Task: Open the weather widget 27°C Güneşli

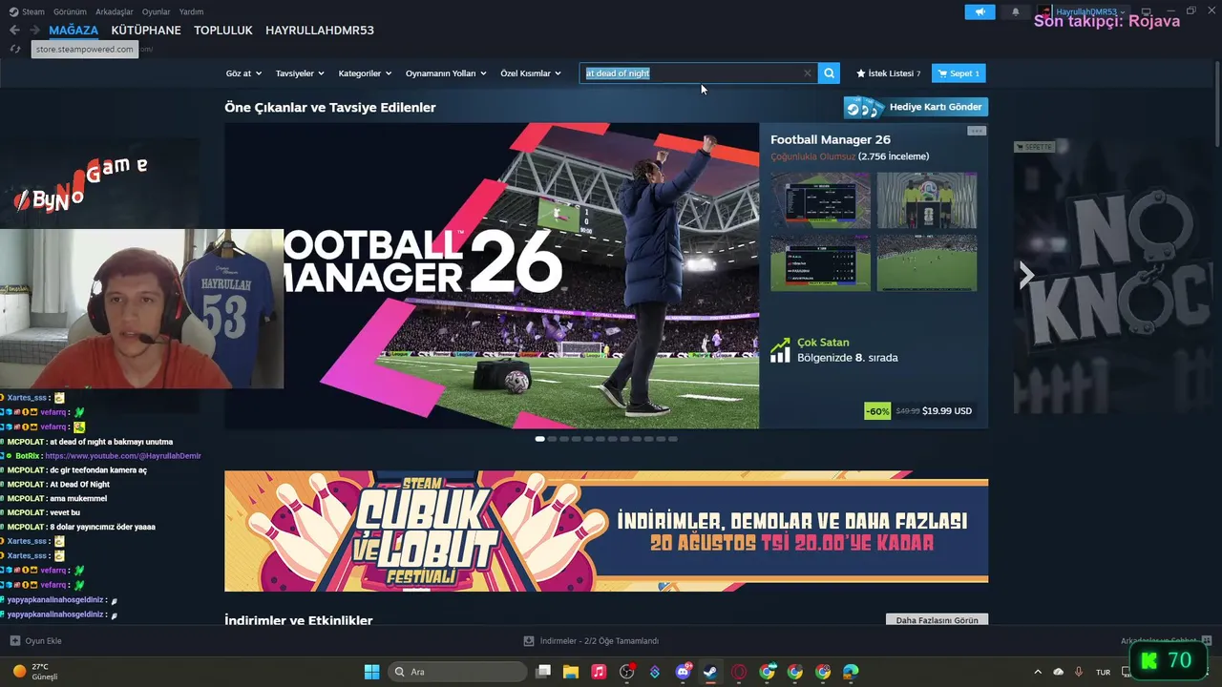Action: [36, 672]
